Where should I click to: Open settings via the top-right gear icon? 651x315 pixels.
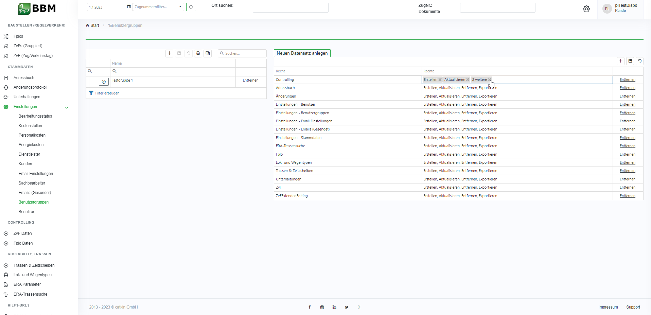click(x=586, y=9)
